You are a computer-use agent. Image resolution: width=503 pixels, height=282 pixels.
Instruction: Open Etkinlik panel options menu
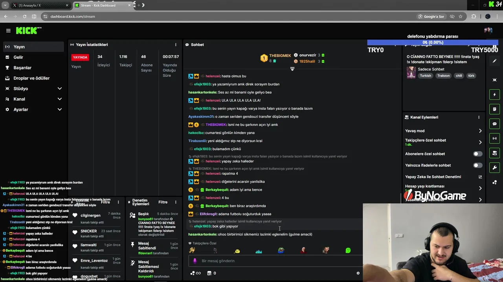118,202
